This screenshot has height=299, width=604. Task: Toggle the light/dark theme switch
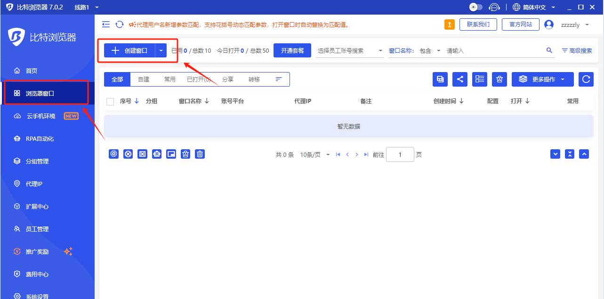click(x=476, y=7)
